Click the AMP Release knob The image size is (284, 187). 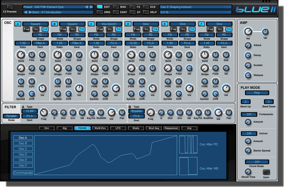pos(248,75)
